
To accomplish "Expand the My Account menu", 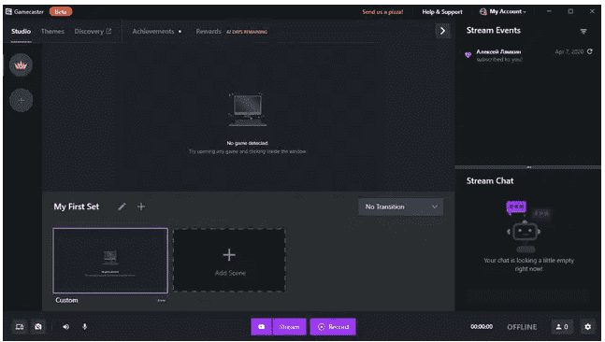I will coord(503,12).
